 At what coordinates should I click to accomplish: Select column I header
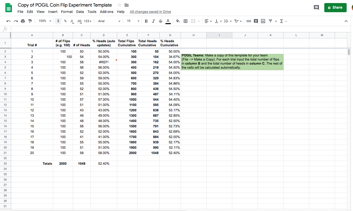(x=219, y=35)
